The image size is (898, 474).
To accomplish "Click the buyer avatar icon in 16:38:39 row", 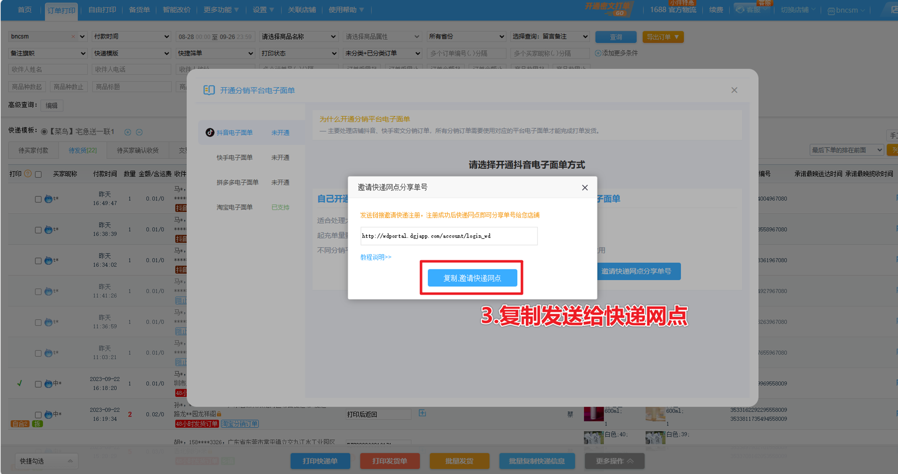I will click(48, 230).
